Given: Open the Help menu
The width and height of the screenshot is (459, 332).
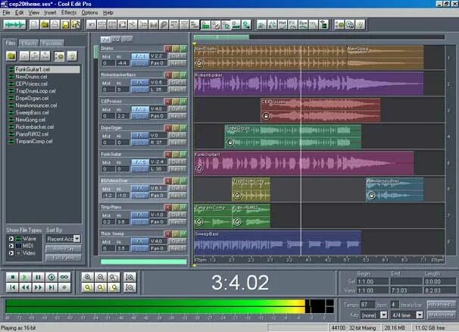Looking at the screenshot, I should coord(108,13).
